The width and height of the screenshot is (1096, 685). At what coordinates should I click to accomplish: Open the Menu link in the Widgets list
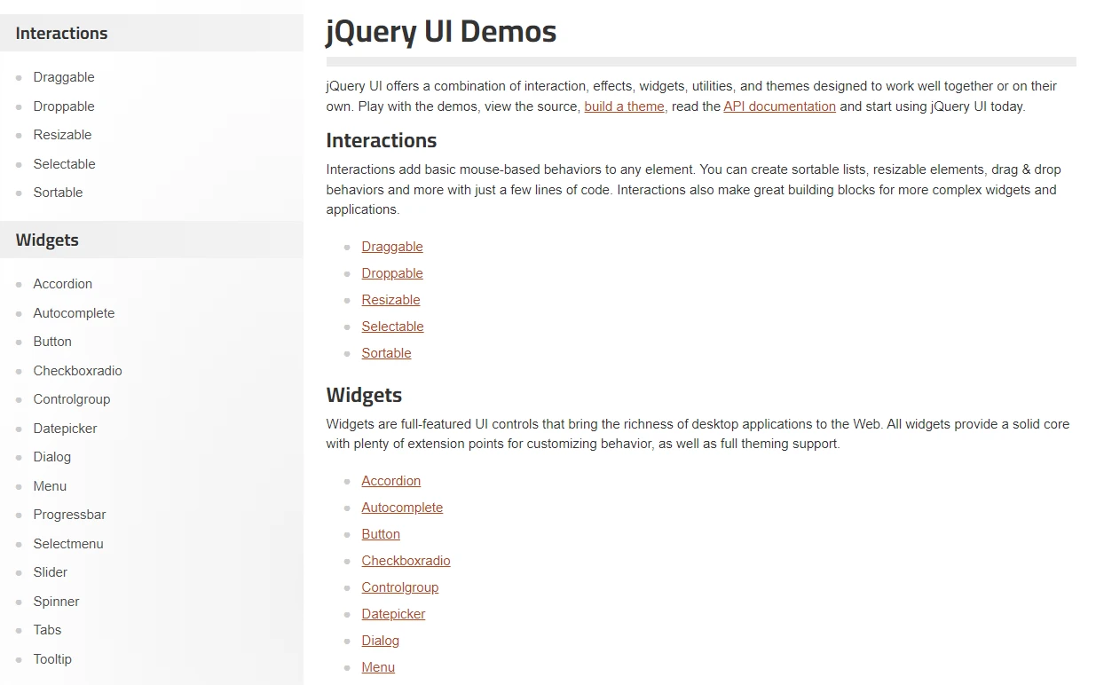378,666
